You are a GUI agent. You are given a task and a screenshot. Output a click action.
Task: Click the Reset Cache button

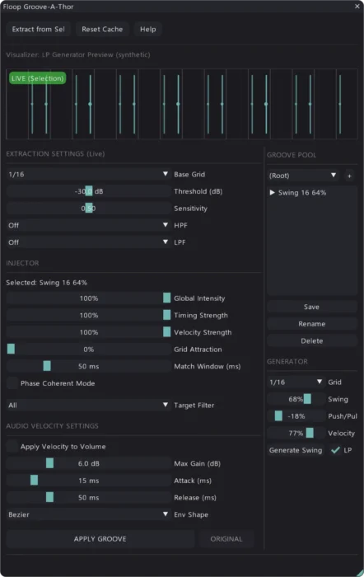pos(102,29)
